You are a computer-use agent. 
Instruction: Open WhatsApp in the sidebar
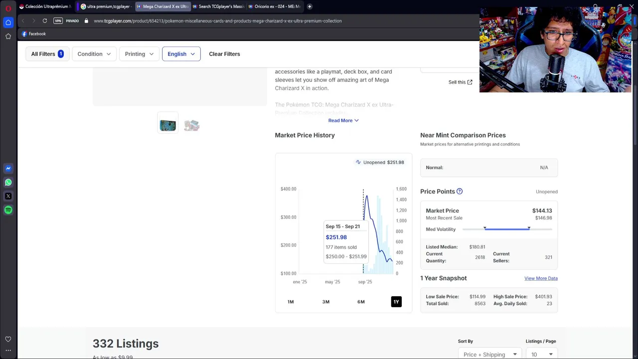coord(8,182)
